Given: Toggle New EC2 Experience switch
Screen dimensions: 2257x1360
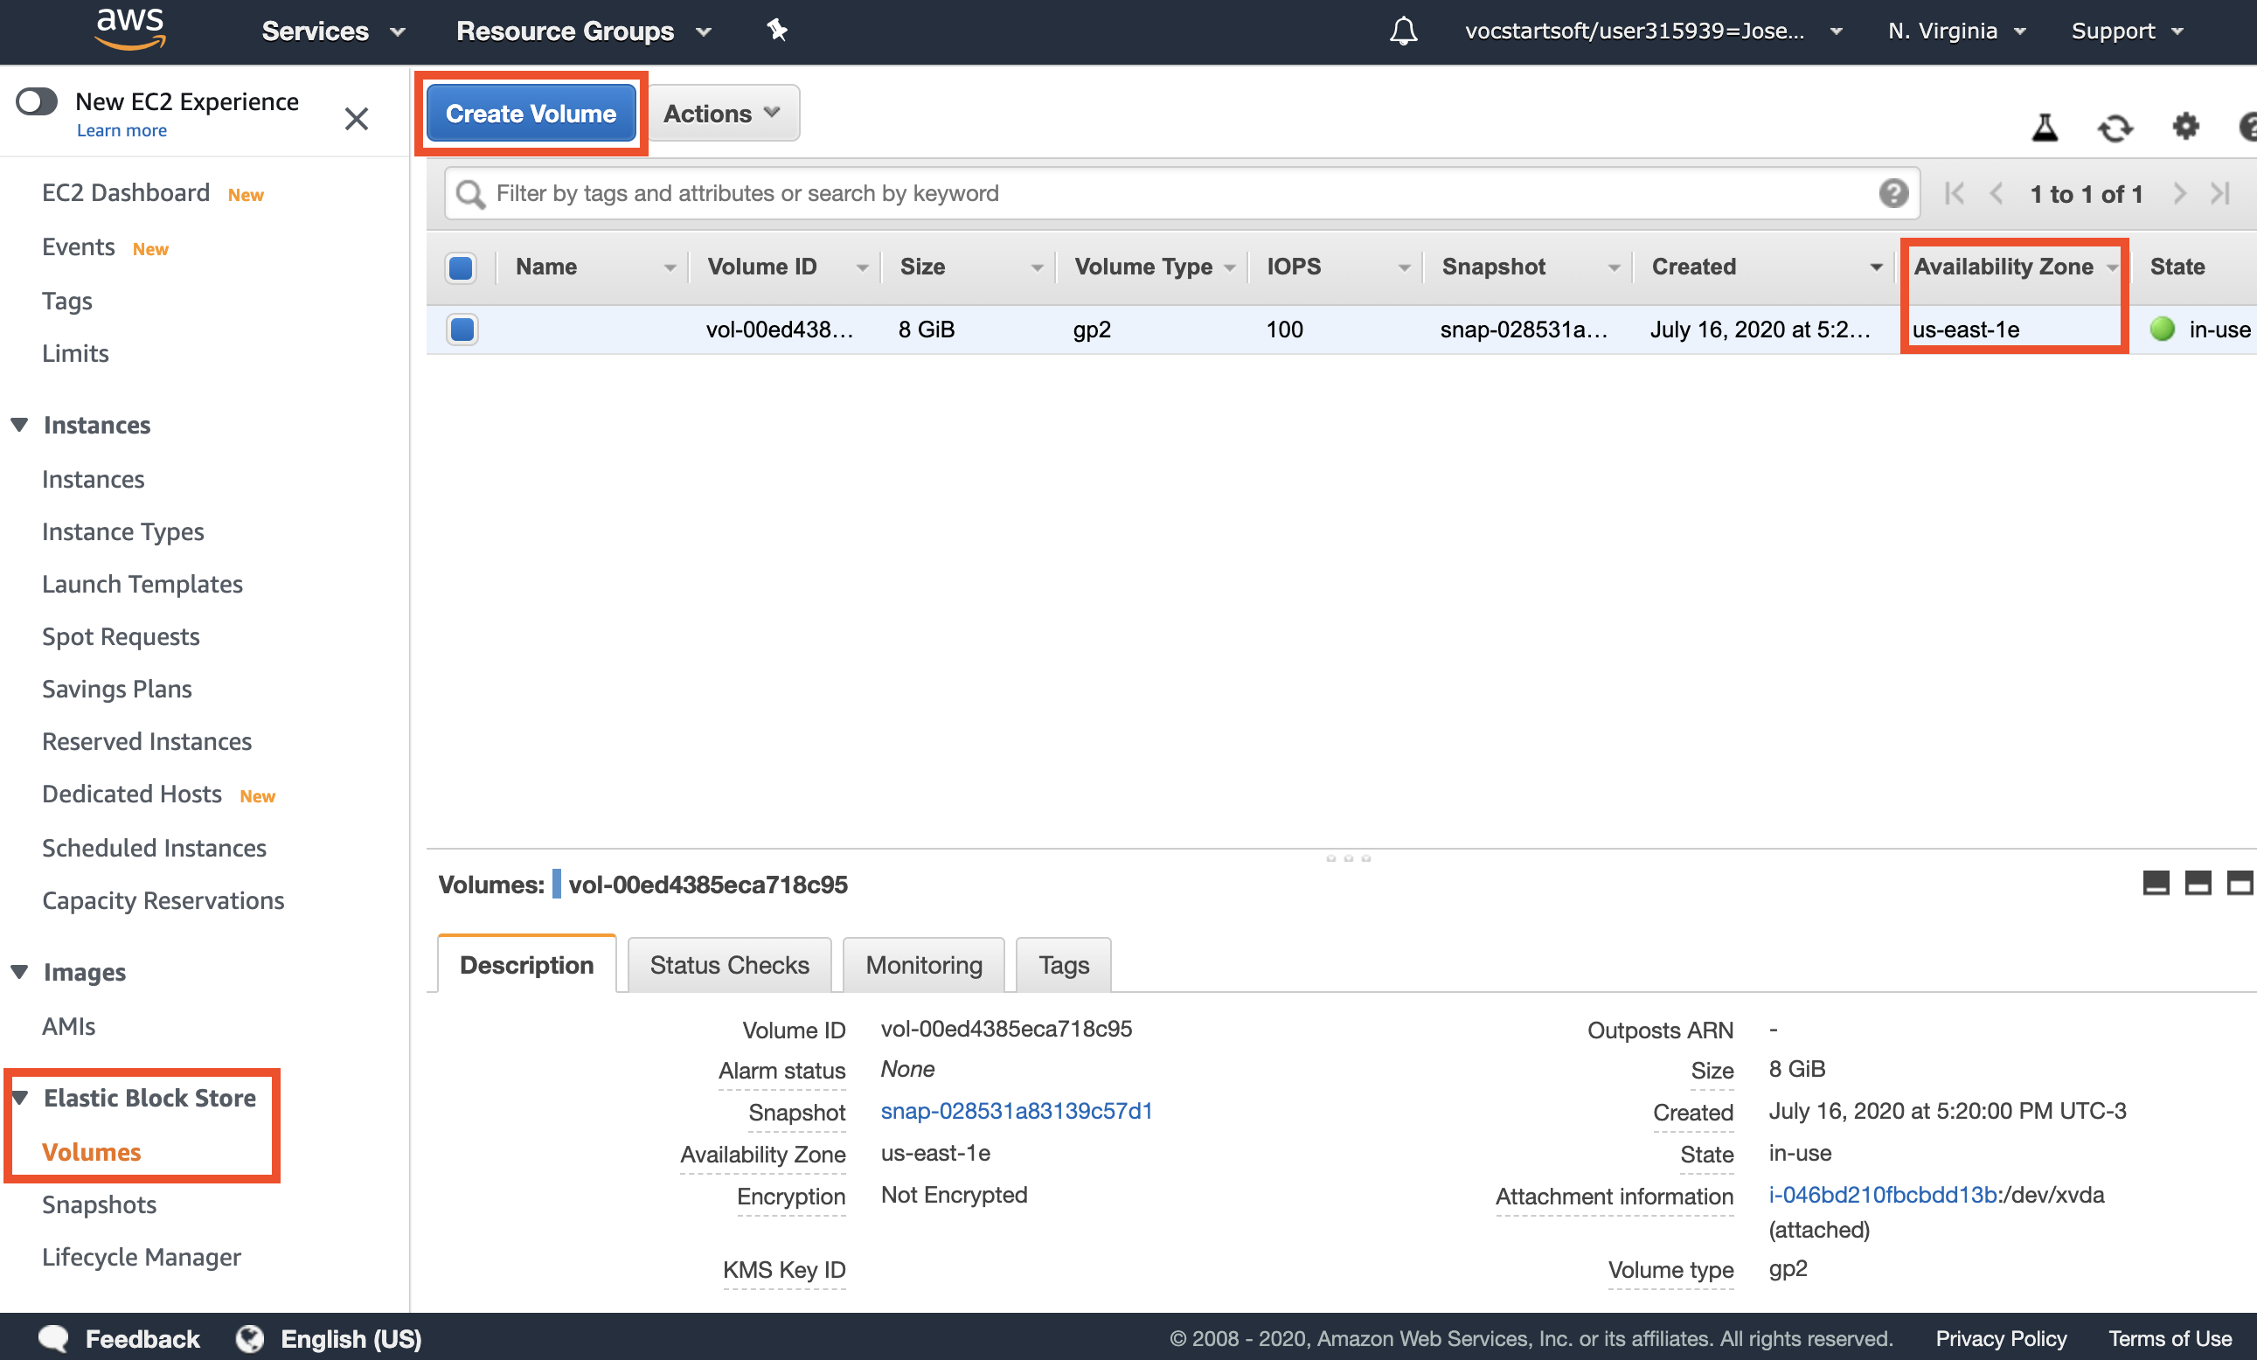Looking at the screenshot, I should coord(37,101).
